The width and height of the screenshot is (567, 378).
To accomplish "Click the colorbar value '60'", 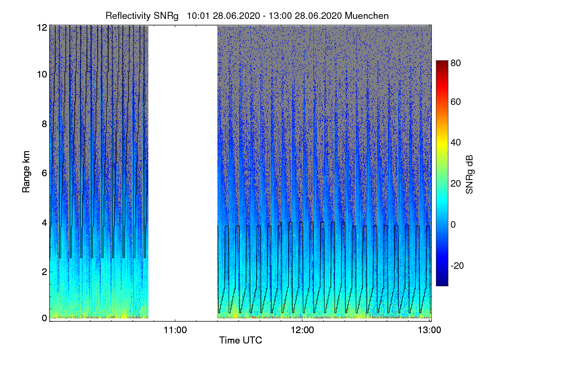I will [x=456, y=102].
